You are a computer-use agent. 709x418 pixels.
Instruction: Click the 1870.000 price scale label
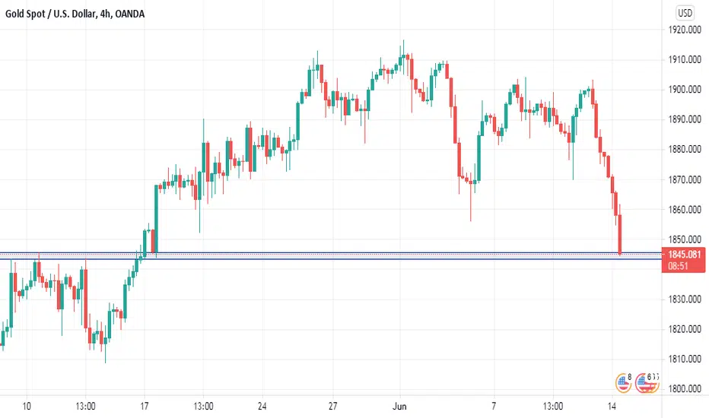(685, 179)
